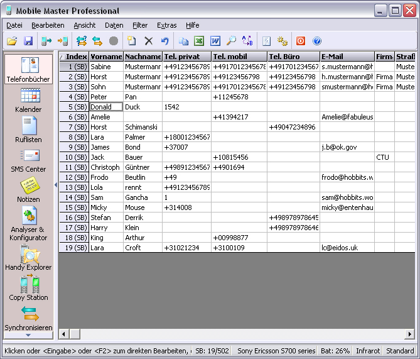
Task: Open the Kalender section in sidebar
Action: 28,100
